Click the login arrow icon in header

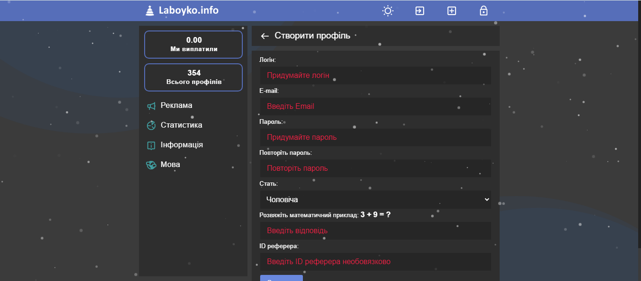pyautogui.click(x=420, y=11)
